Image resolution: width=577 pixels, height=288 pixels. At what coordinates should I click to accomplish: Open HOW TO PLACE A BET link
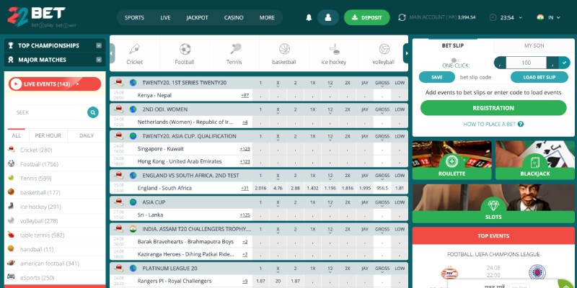(x=489, y=124)
